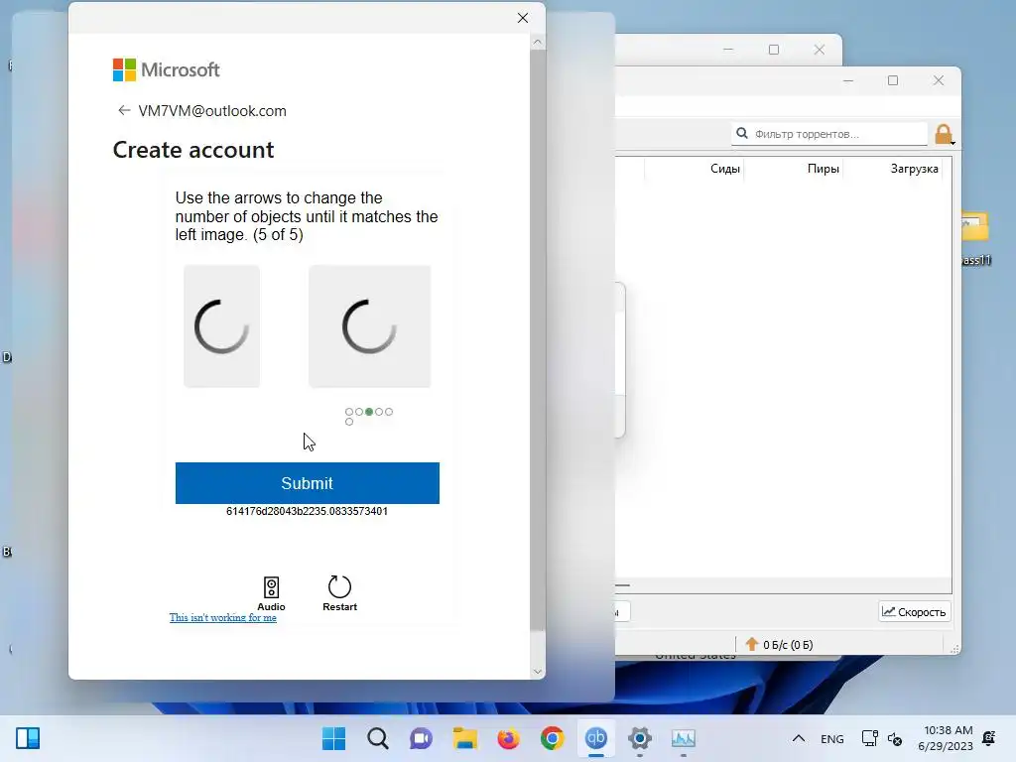Open taskbar Search

coord(378,738)
